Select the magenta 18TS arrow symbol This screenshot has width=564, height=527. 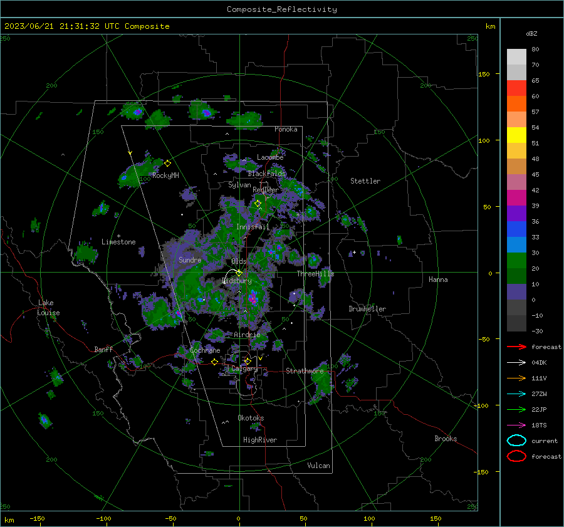(x=516, y=425)
